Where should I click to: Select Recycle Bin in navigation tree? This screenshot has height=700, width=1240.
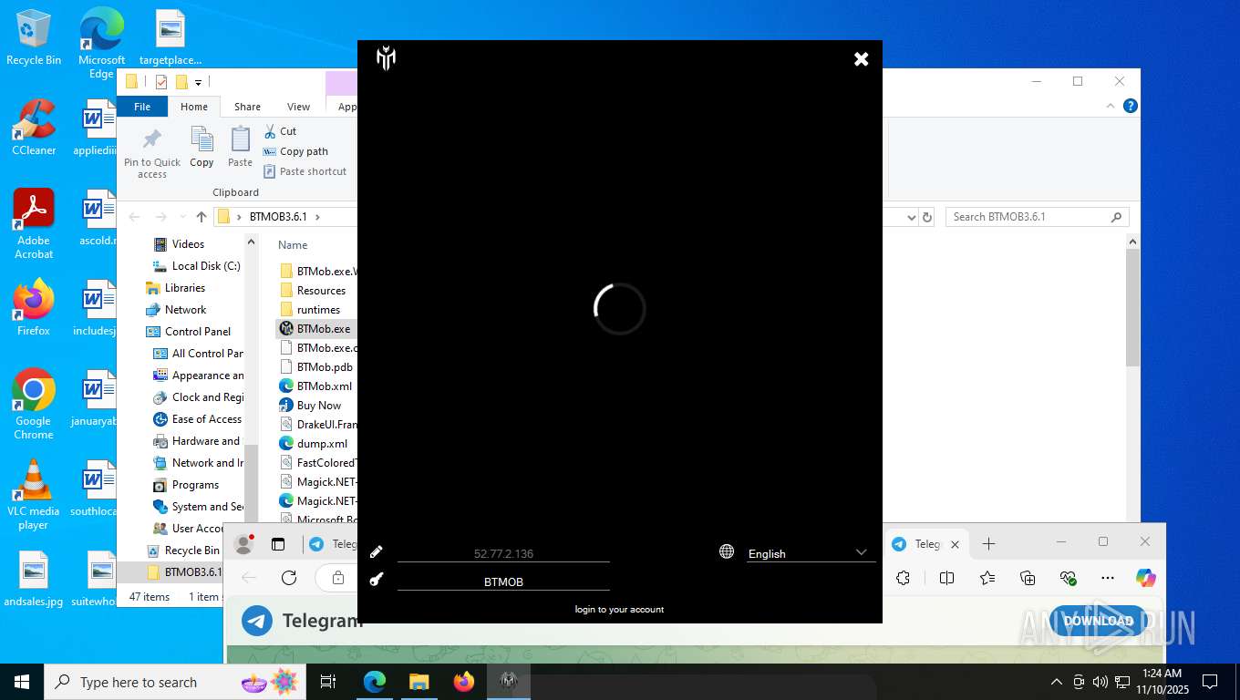182,551
